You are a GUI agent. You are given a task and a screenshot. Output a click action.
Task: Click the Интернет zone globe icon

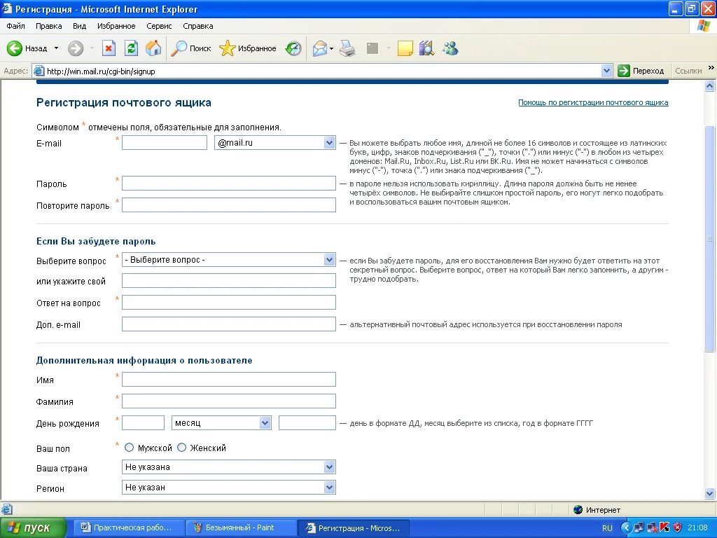(578, 510)
